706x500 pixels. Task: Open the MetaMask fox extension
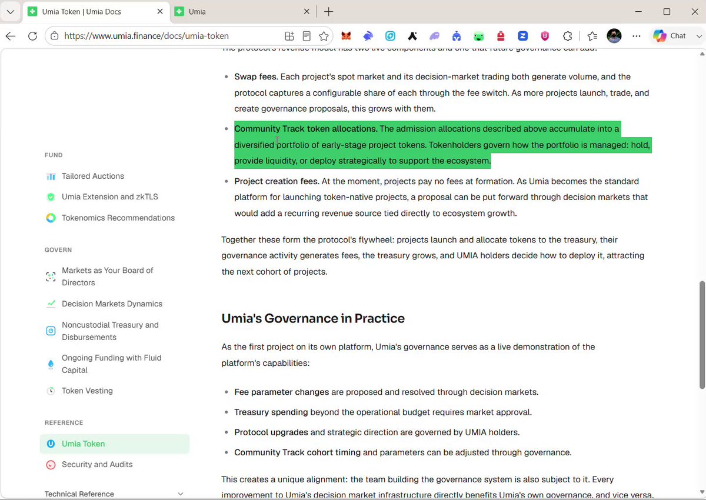[347, 36]
